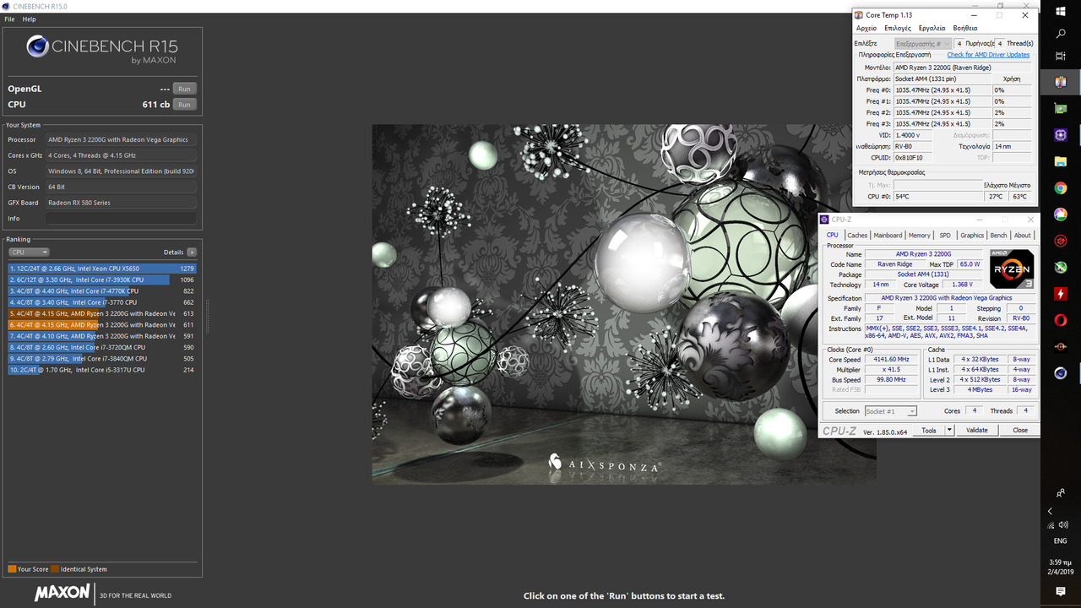Switch to the Memory tab in CPU-Z
Viewport: 1081px width, 608px height.
tap(920, 236)
